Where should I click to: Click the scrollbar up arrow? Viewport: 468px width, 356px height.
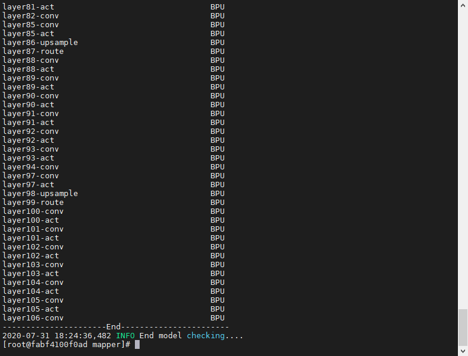point(463,5)
